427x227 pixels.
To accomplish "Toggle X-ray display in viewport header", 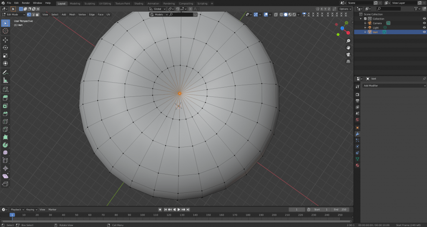I will tap(276, 15).
